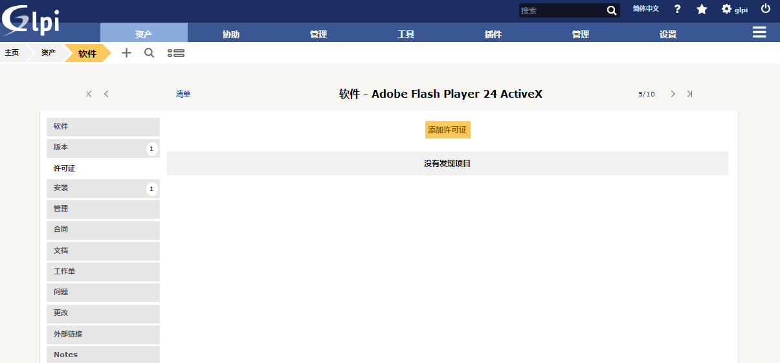The height and width of the screenshot is (363, 780).
Task: Select the 外部链接 side tab
Action: (103, 335)
